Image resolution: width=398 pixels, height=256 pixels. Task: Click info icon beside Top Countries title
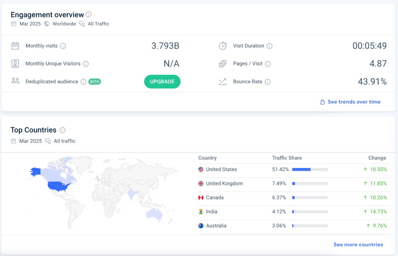(63, 130)
